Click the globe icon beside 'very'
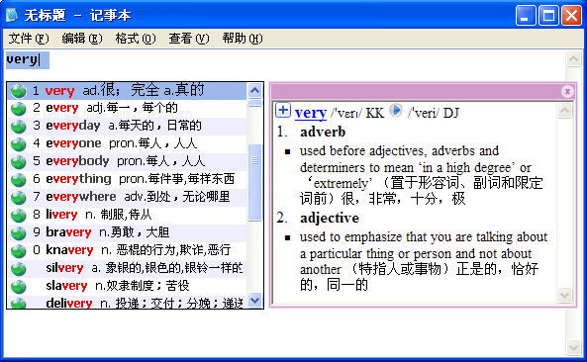The image size is (587, 362). [x=18, y=91]
